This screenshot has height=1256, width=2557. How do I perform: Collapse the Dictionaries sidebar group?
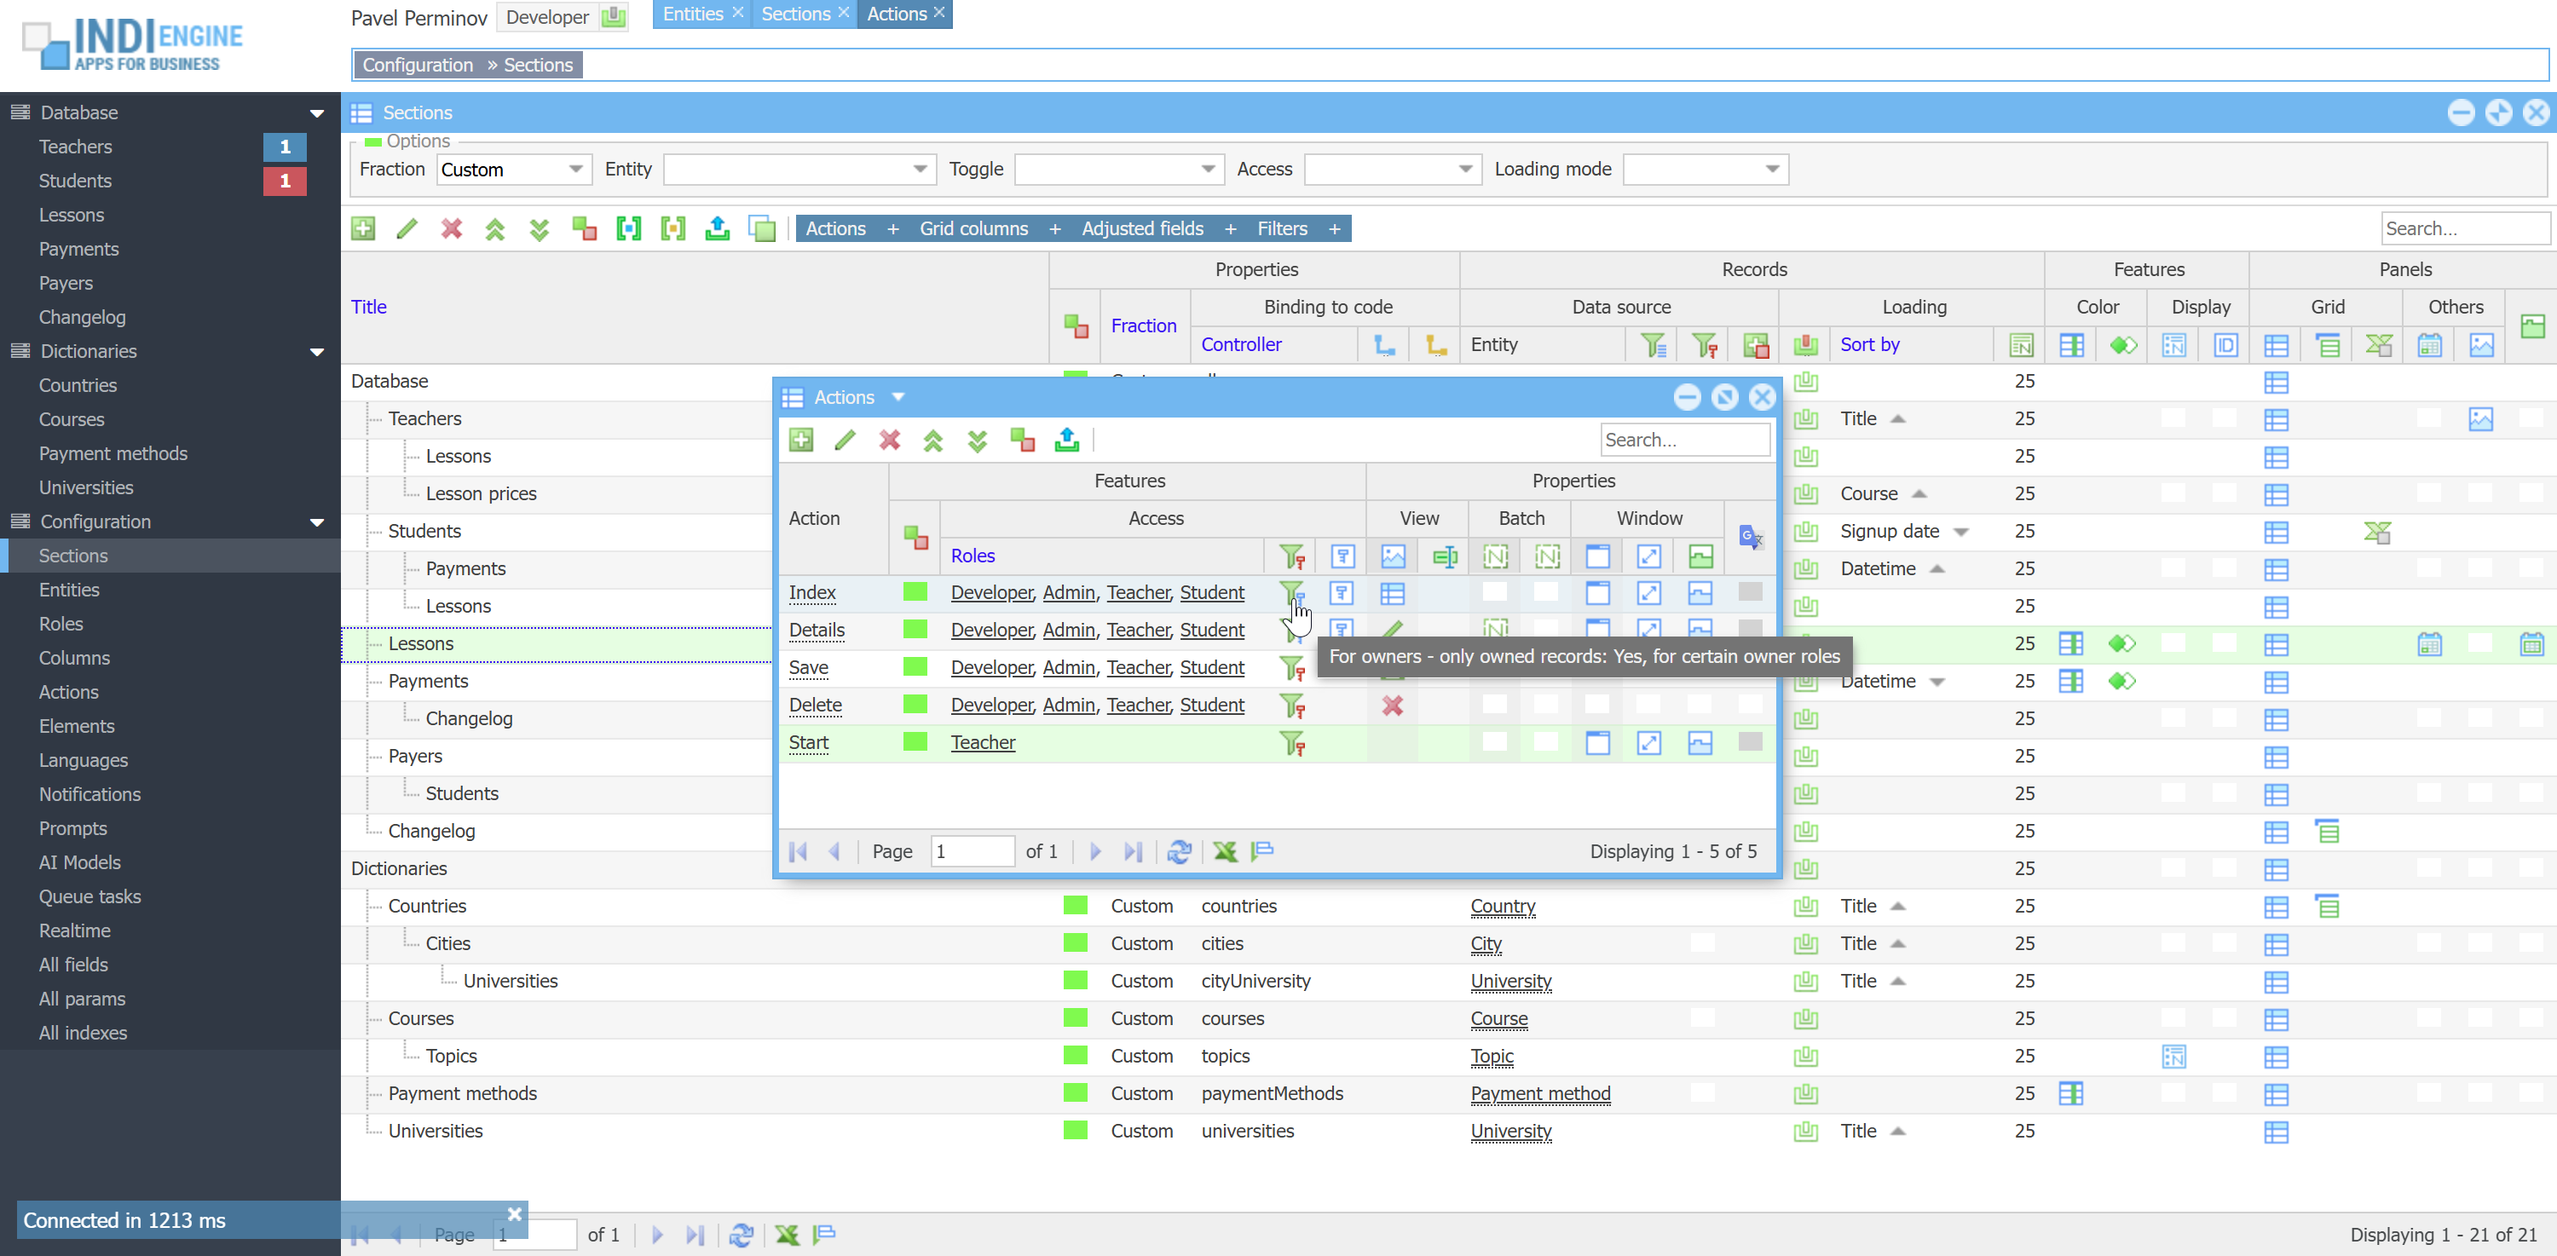317,351
